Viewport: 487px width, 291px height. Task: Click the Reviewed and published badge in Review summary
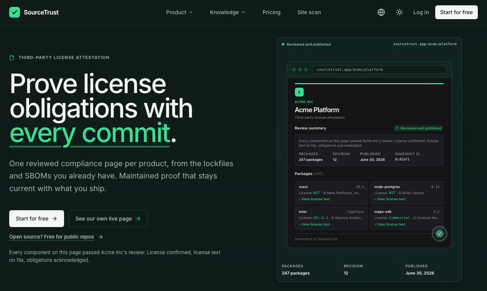coord(418,128)
